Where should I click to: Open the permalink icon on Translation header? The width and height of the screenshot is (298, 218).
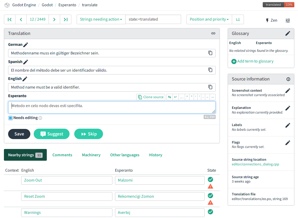click(213, 33)
